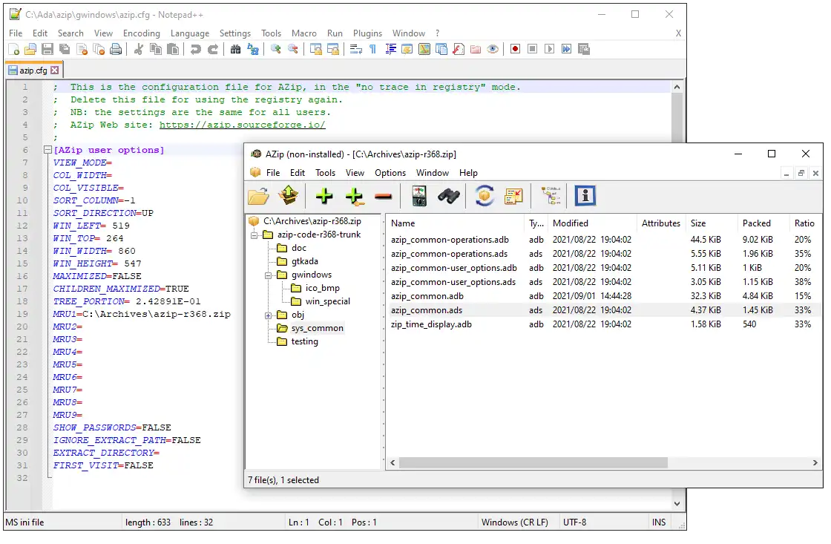Open an archive with AZip's folder icon
The width and height of the screenshot is (831, 544).
click(x=258, y=196)
